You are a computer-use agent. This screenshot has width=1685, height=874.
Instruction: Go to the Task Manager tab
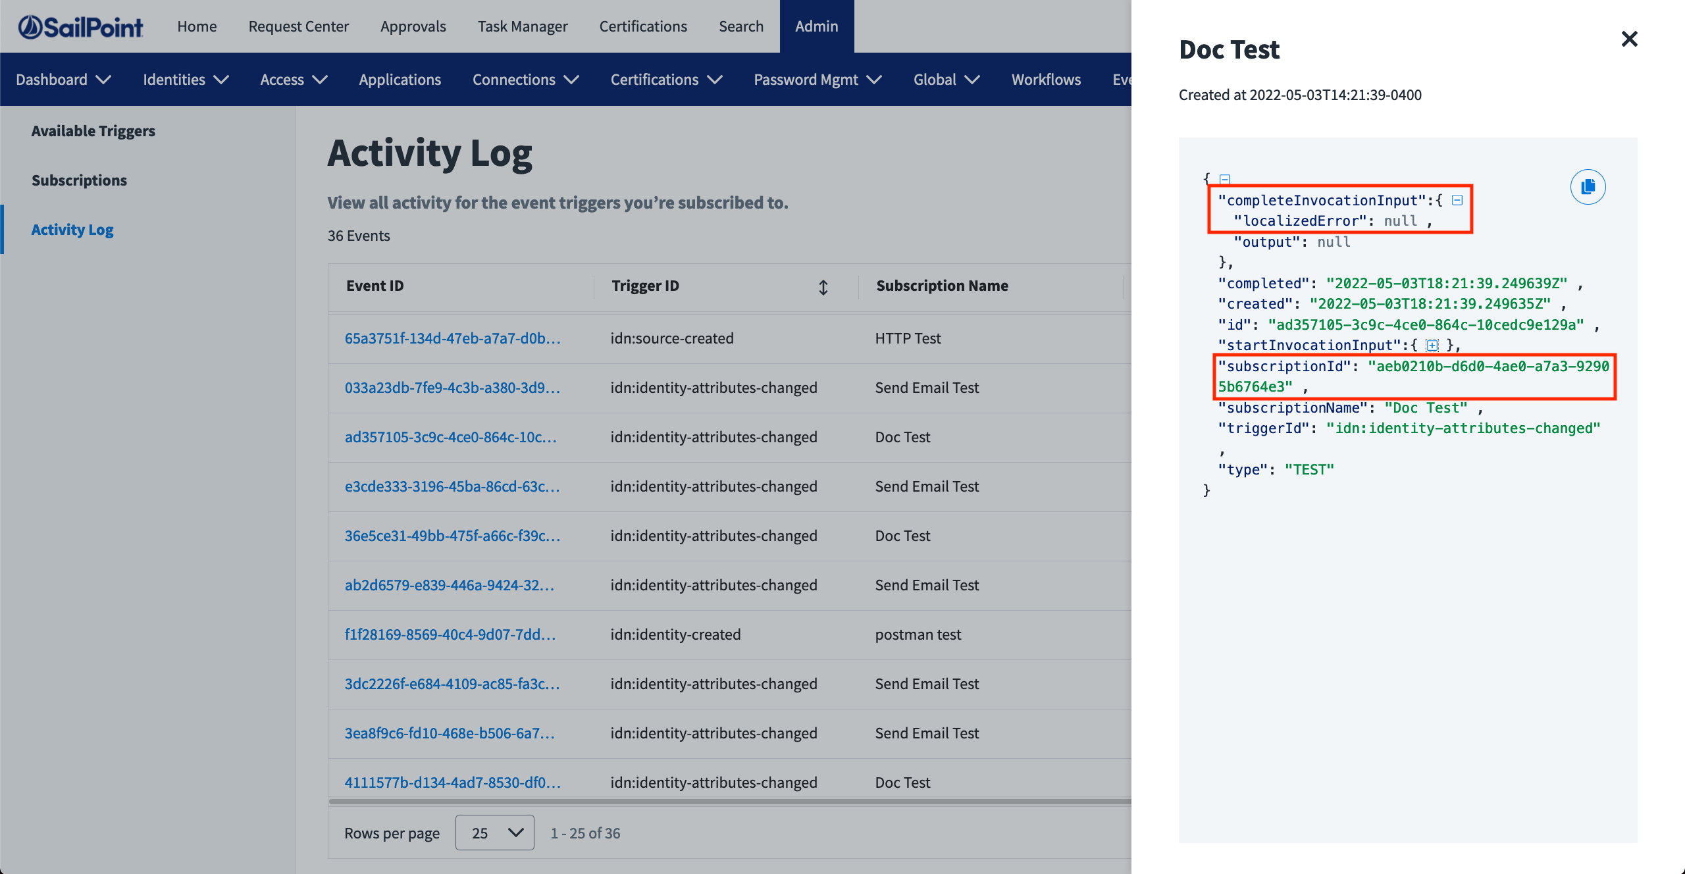(x=522, y=26)
